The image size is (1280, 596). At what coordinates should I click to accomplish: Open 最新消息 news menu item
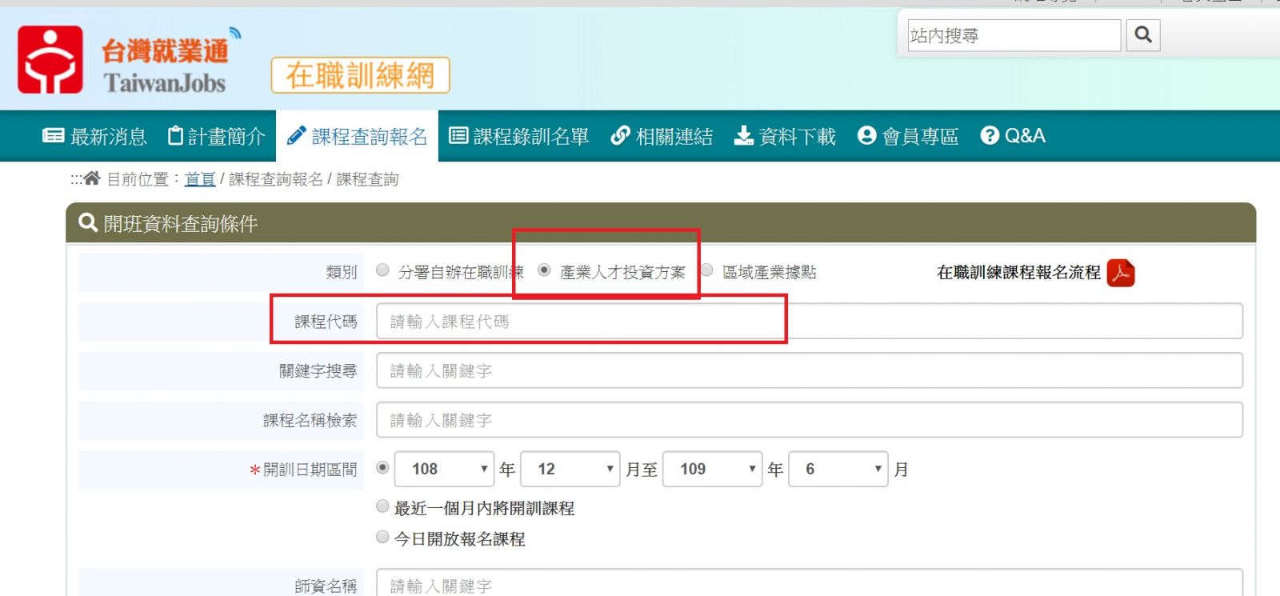94,137
